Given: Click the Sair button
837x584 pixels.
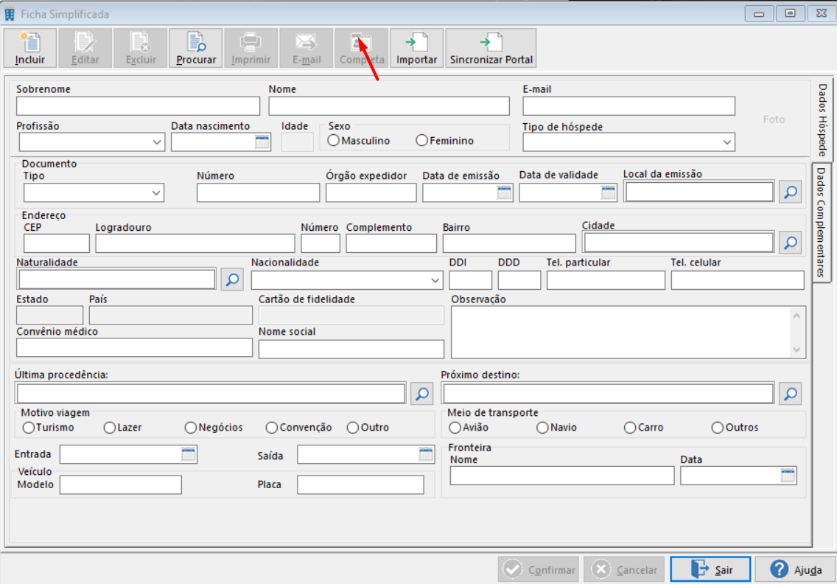Looking at the screenshot, I should 710,569.
